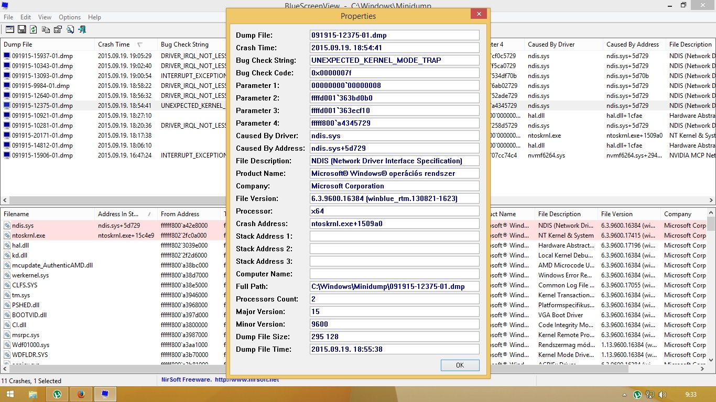The image size is (716, 402).
Task: Switch to Firefox in the taskbar
Action: [x=81, y=394]
